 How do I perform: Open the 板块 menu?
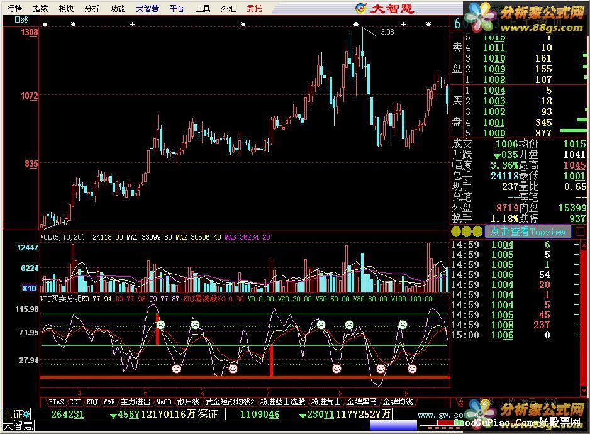66,8
